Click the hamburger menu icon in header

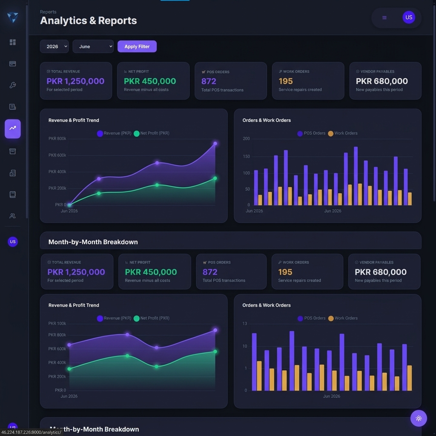point(384,17)
